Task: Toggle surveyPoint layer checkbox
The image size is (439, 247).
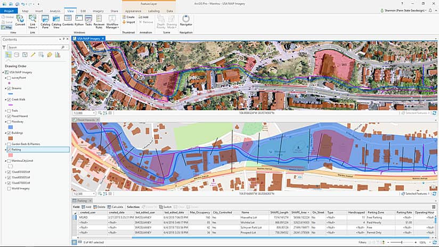Action: (9, 78)
